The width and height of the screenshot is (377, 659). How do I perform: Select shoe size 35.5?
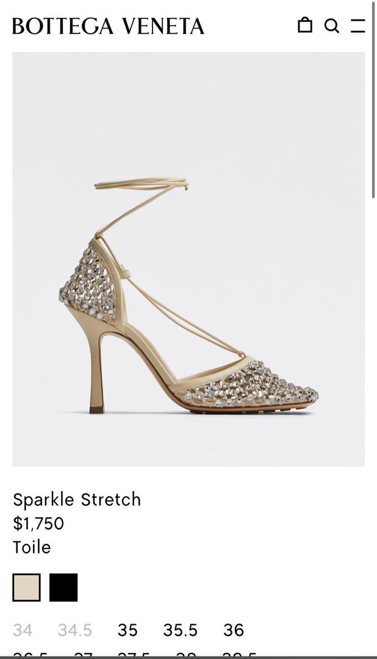click(181, 630)
